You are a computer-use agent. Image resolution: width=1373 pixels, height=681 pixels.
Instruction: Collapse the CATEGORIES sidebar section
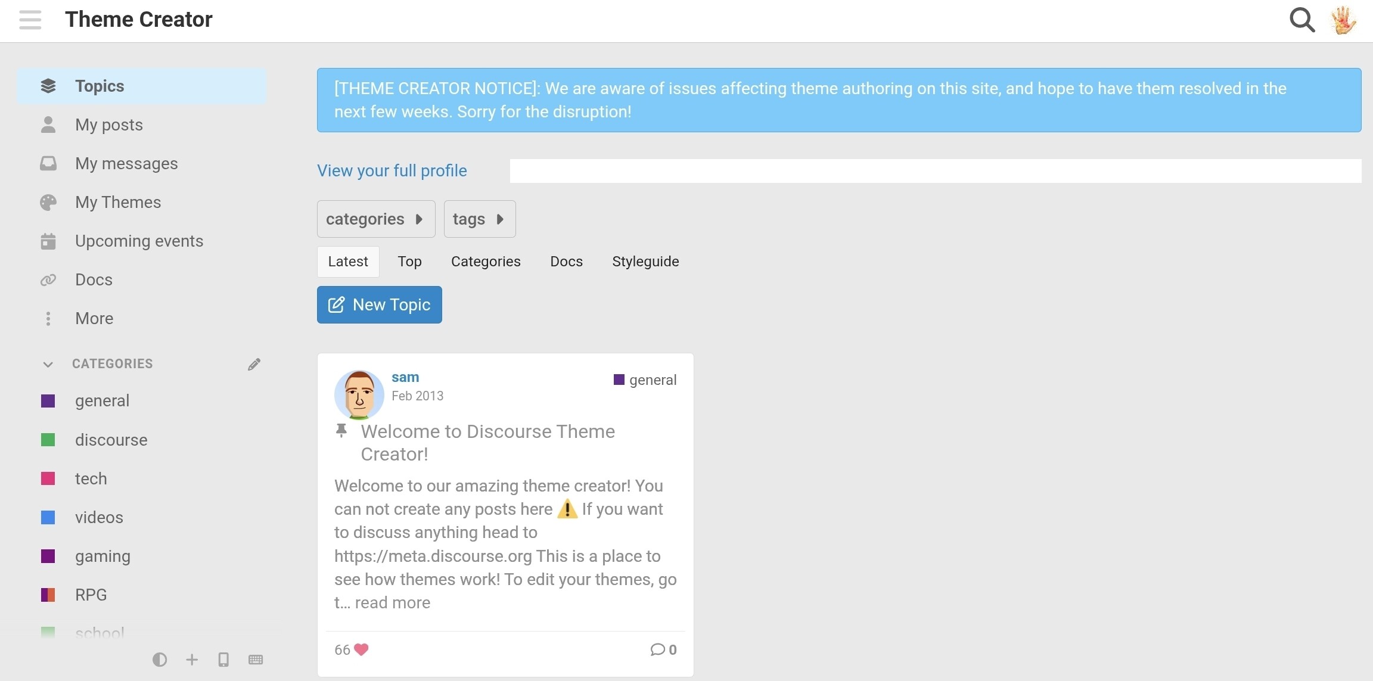coord(48,364)
